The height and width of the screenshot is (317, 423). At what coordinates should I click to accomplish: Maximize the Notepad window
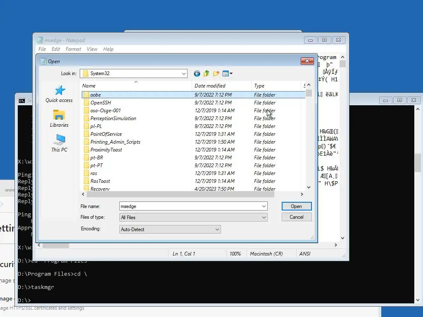[x=325, y=40]
